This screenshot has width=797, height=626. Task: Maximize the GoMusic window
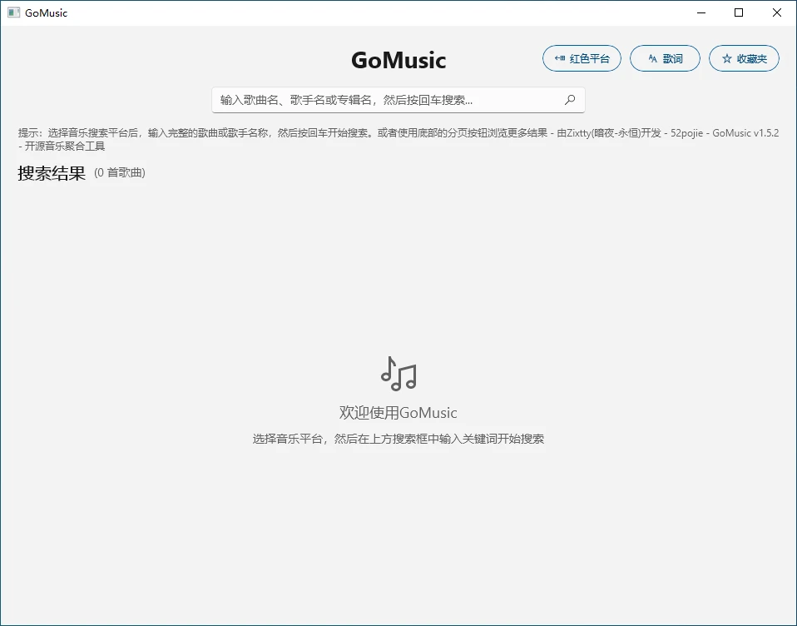click(x=739, y=12)
